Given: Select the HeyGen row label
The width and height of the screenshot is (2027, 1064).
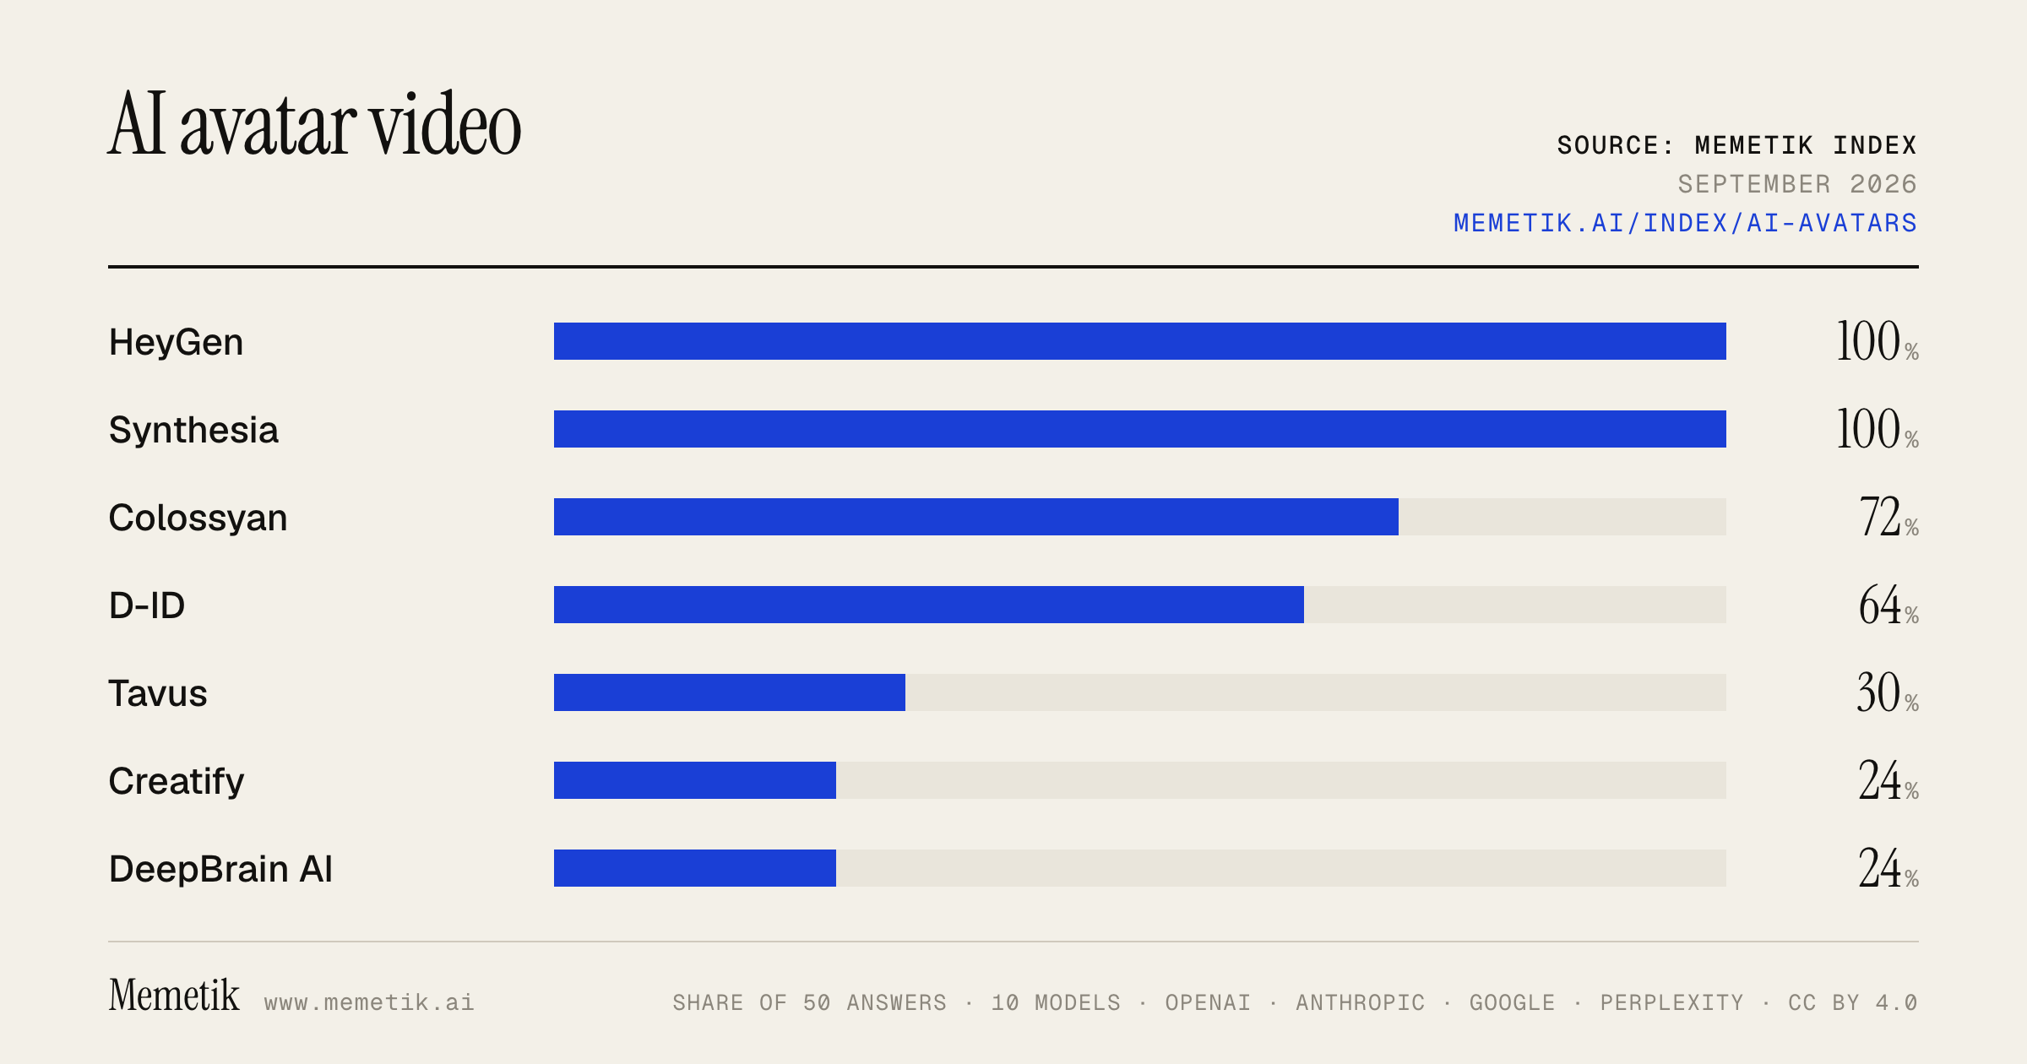Looking at the screenshot, I should 176,342.
